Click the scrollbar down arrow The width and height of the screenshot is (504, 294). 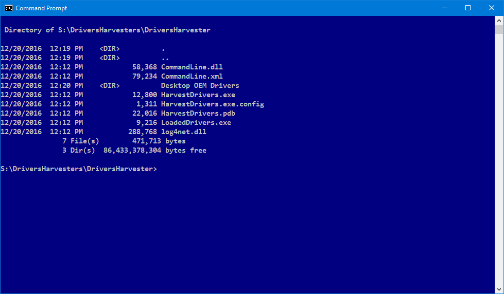point(499,289)
